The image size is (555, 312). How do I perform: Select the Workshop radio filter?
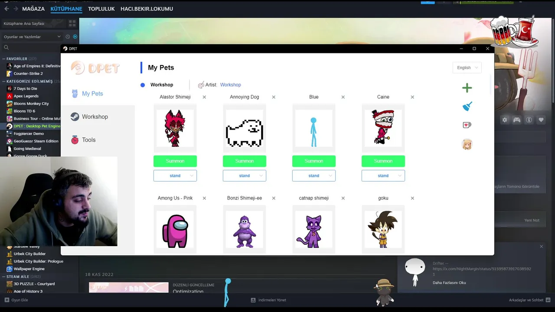(x=143, y=85)
